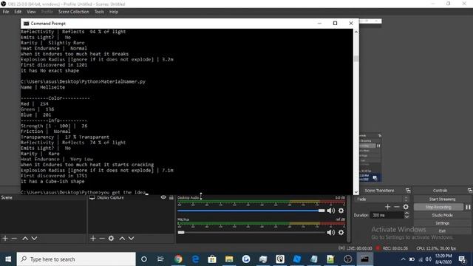This screenshot has height=266, width=473.
Task: Open the File menu
Action: pyautogui.click(x=6, y=12)
